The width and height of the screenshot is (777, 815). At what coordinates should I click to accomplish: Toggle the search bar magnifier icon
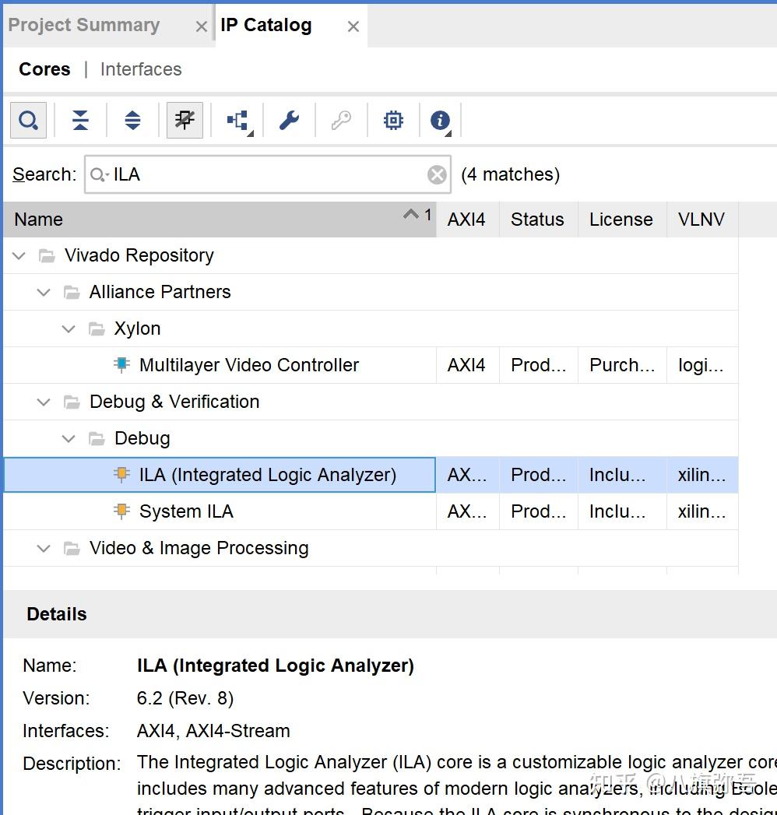[28, 121]
